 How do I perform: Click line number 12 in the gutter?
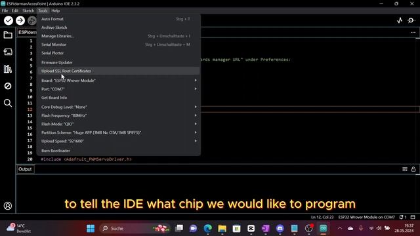pyautogui.click(x=30, y=109)
